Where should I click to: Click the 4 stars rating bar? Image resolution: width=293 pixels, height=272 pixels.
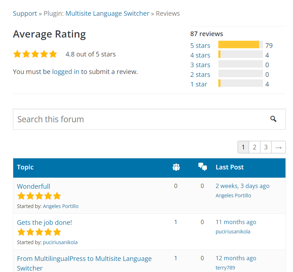click(240, 54)
